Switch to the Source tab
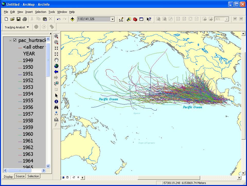Viewport: 247px width, 186px height. [x=20, y=176]
